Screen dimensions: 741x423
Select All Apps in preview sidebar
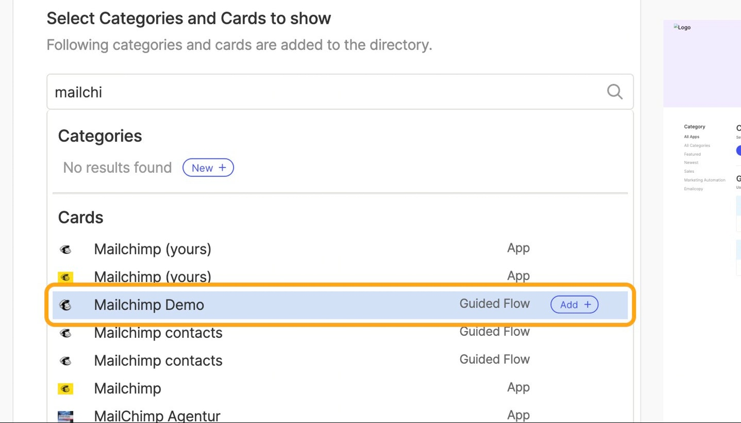pyautogui.click(x=692, y=137)
